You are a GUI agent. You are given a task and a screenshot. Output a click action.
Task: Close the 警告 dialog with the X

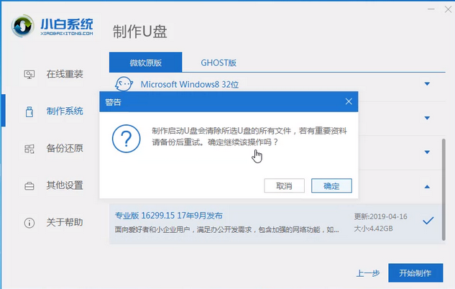[349, 102]
